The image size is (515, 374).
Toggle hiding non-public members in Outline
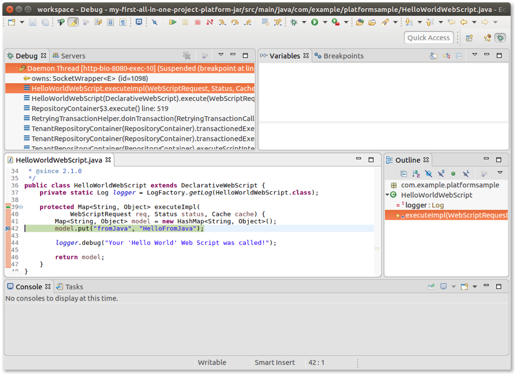point(453,173)
